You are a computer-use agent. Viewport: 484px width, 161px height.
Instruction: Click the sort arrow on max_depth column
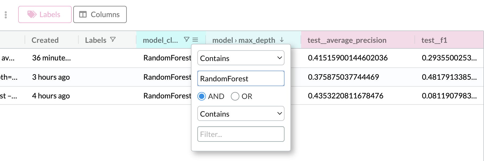click(x=282, y=40)
